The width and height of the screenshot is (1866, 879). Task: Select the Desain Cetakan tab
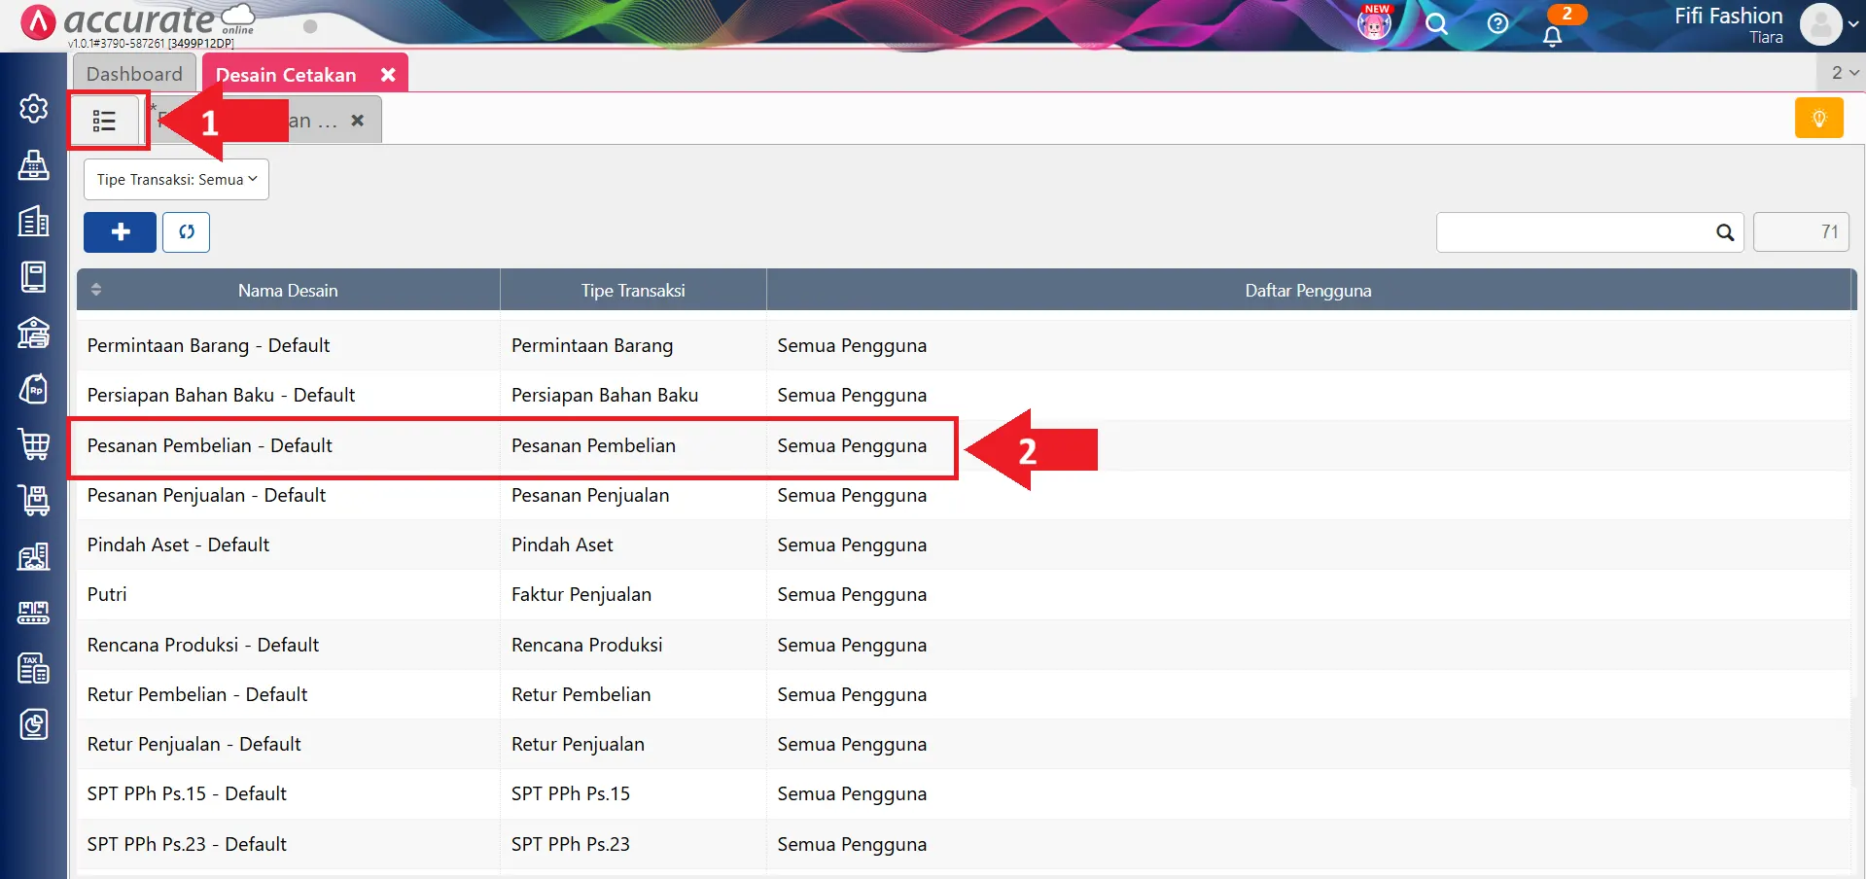point(284,73)
